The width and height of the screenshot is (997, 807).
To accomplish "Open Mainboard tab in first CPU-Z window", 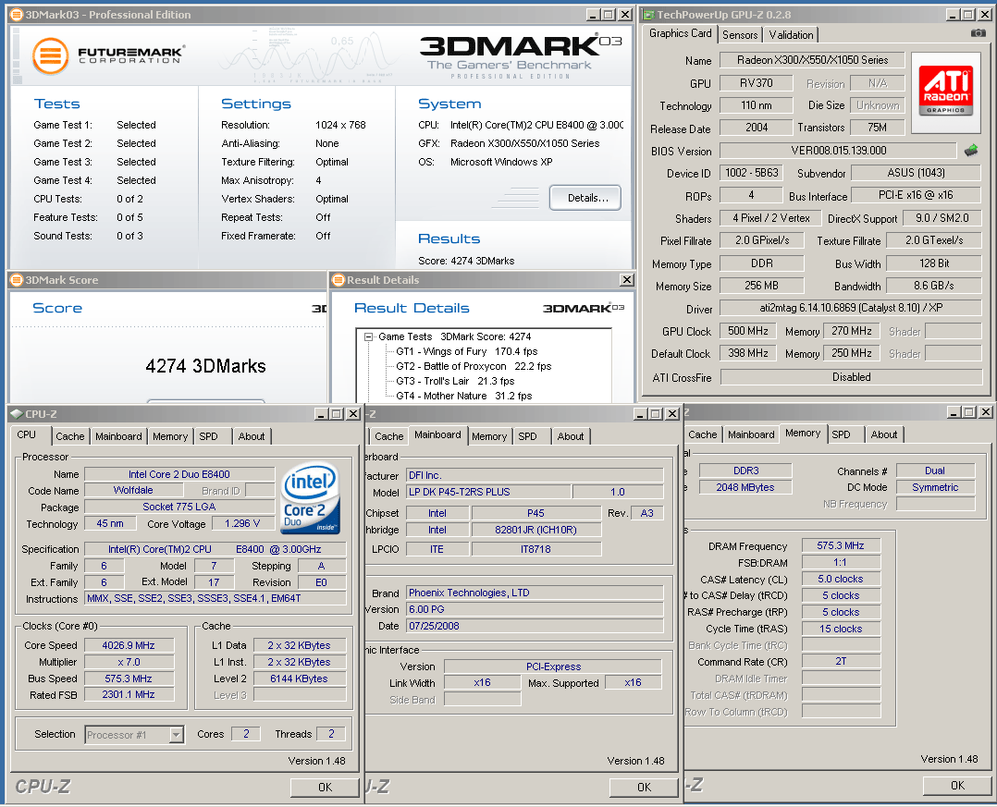I will click(x=118, y=436).
